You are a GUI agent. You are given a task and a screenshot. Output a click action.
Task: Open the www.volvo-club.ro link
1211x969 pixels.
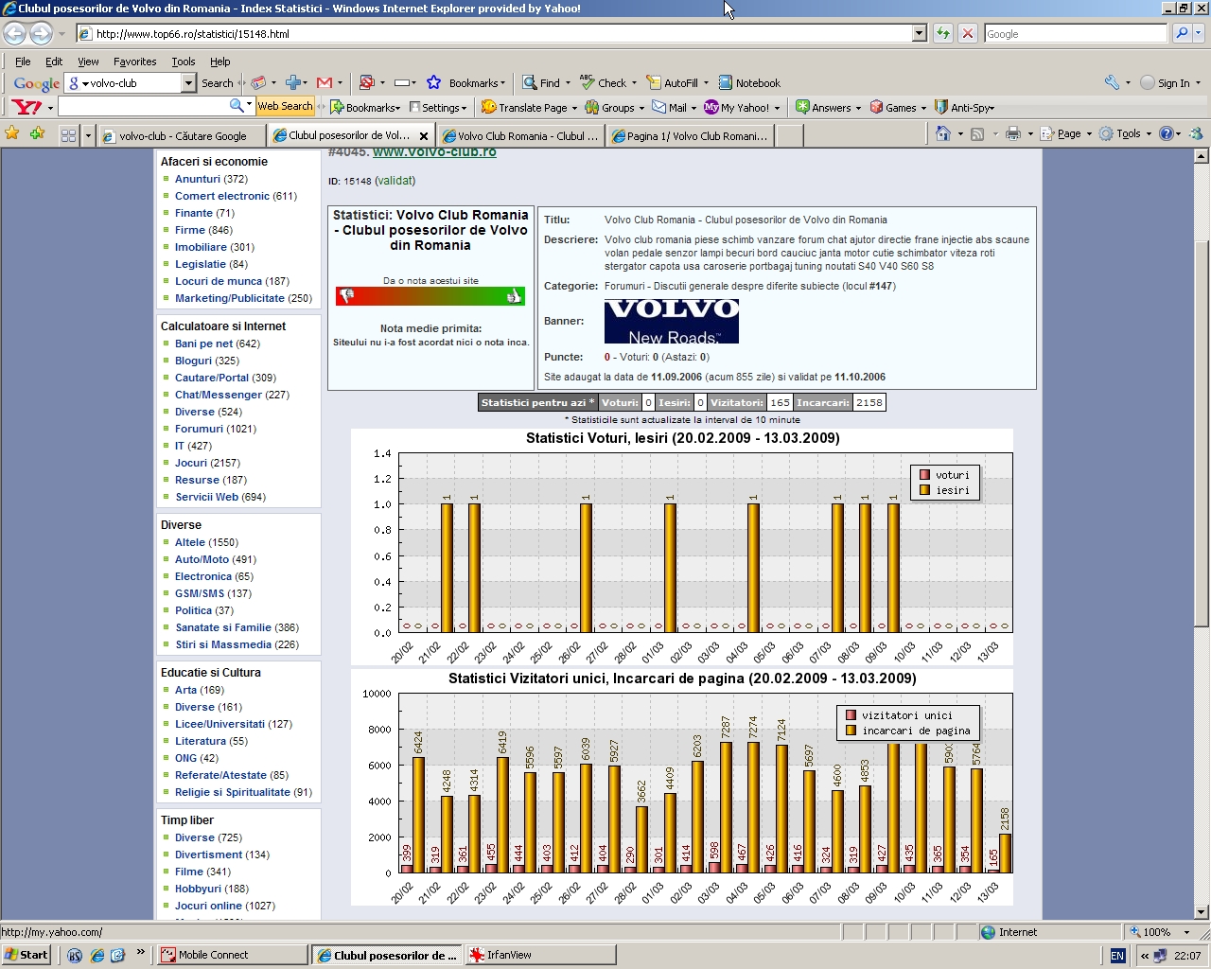(434, 151)
